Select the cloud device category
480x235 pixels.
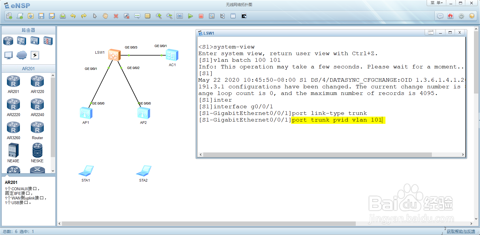coord(22,55)
